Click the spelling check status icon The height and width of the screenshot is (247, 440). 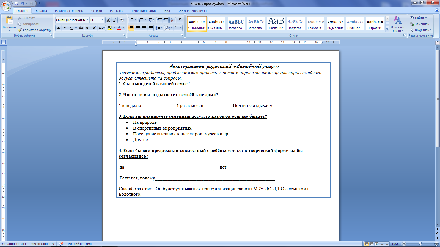(61, 244)
